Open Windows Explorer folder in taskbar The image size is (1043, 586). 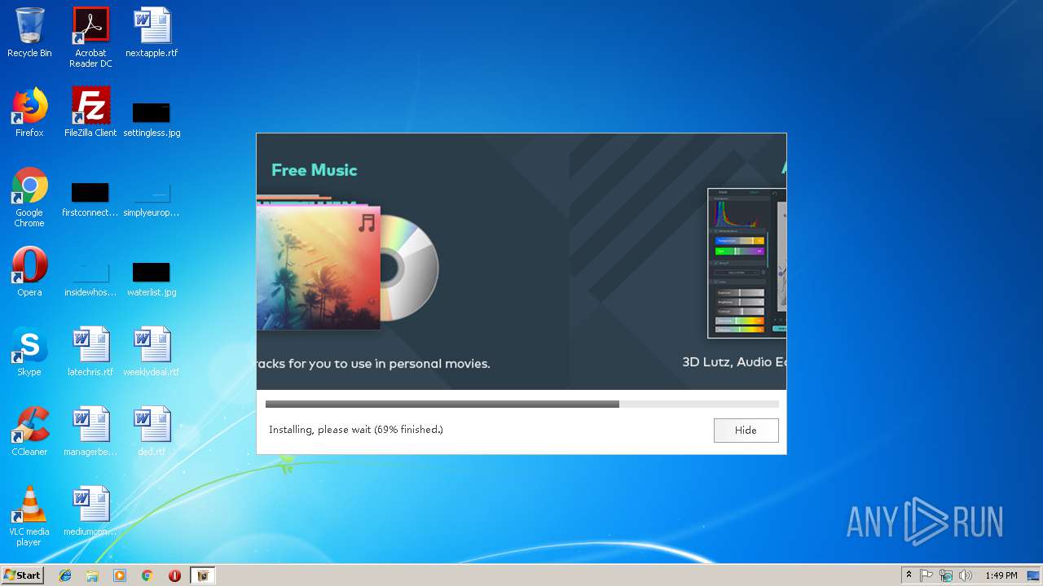point(92,575)
